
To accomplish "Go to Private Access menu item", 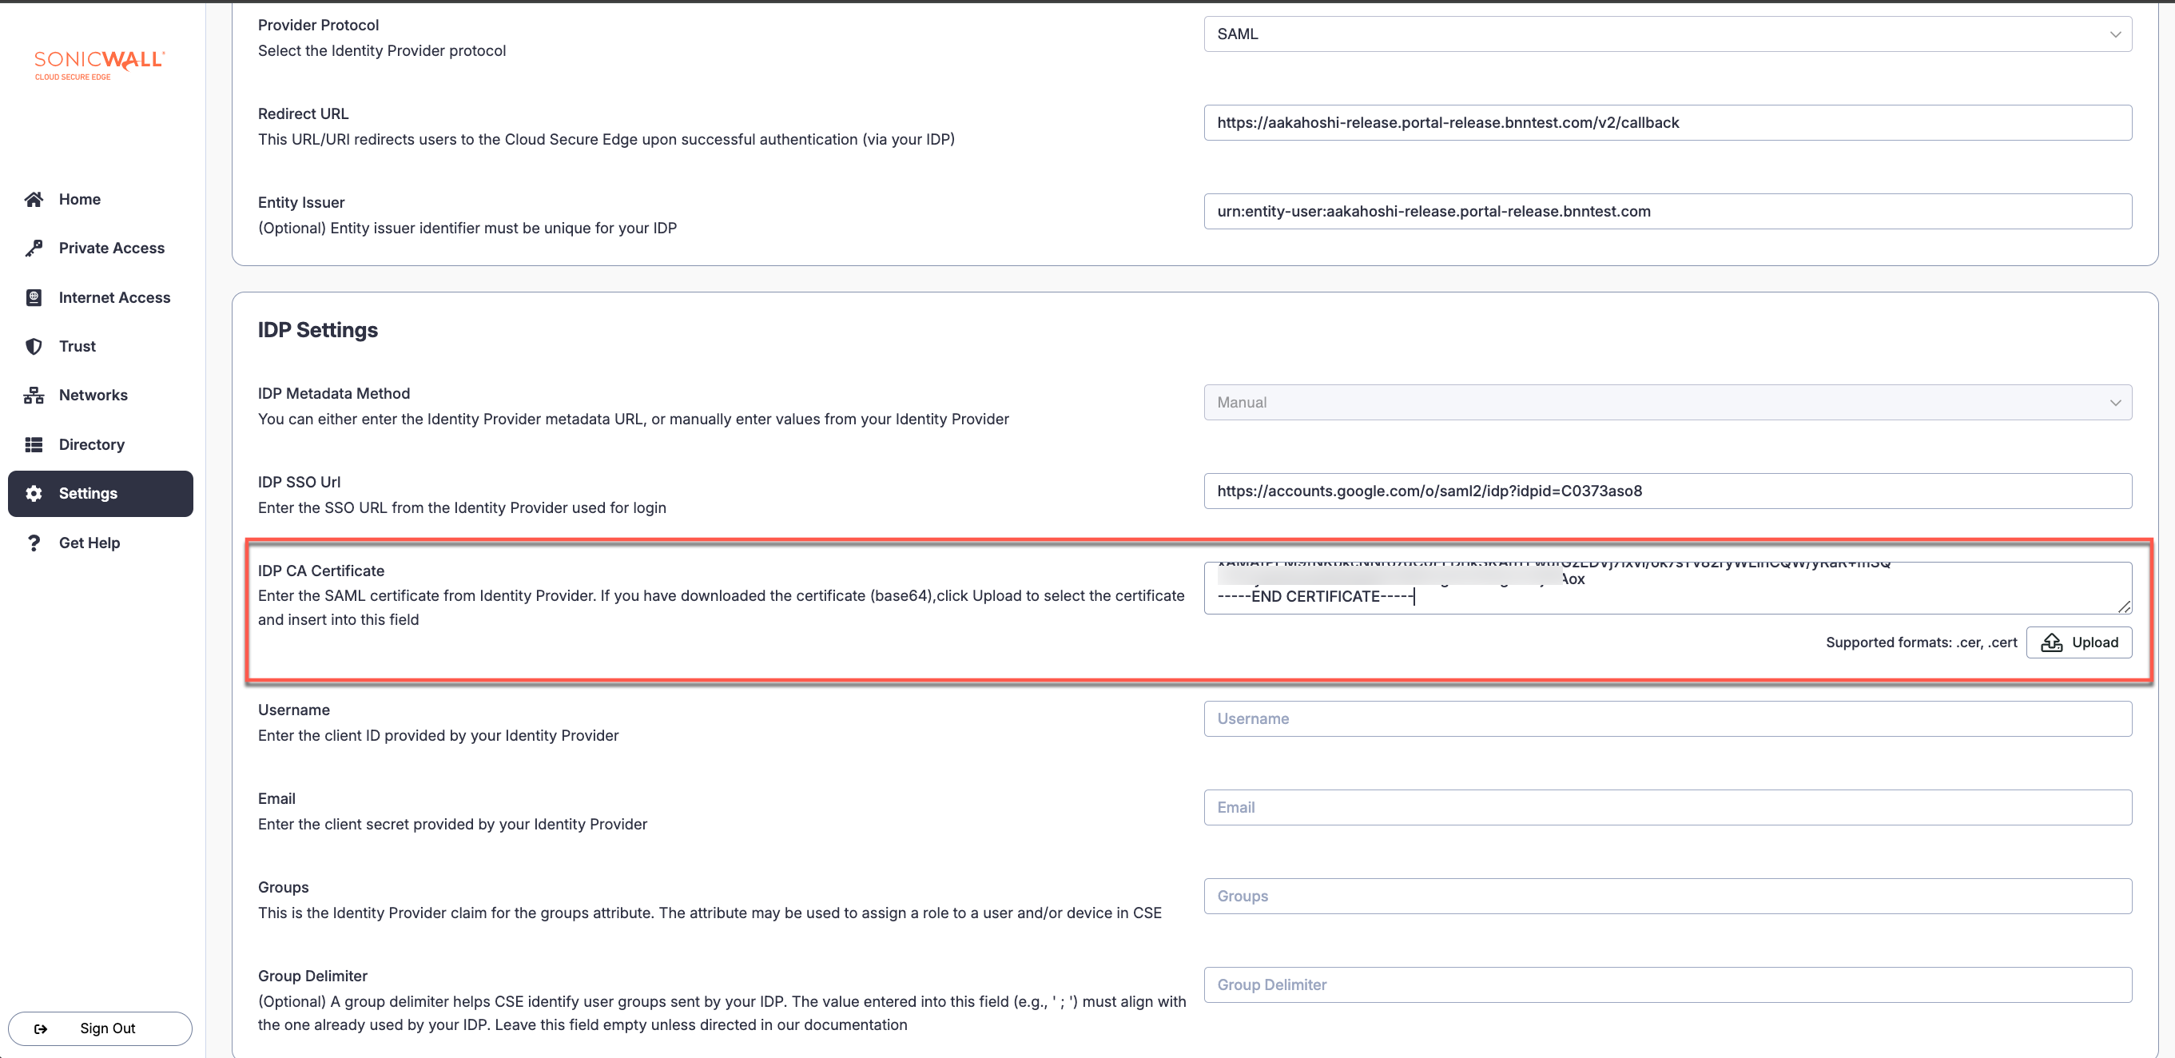I will pos(111,249).
